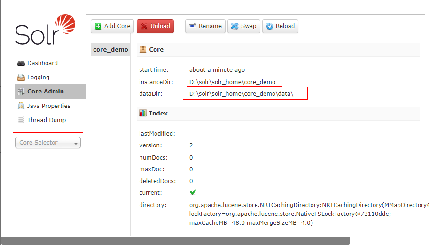Click the version value 2
The width and height of the screenshot is (429, 245).
[191, 145]
